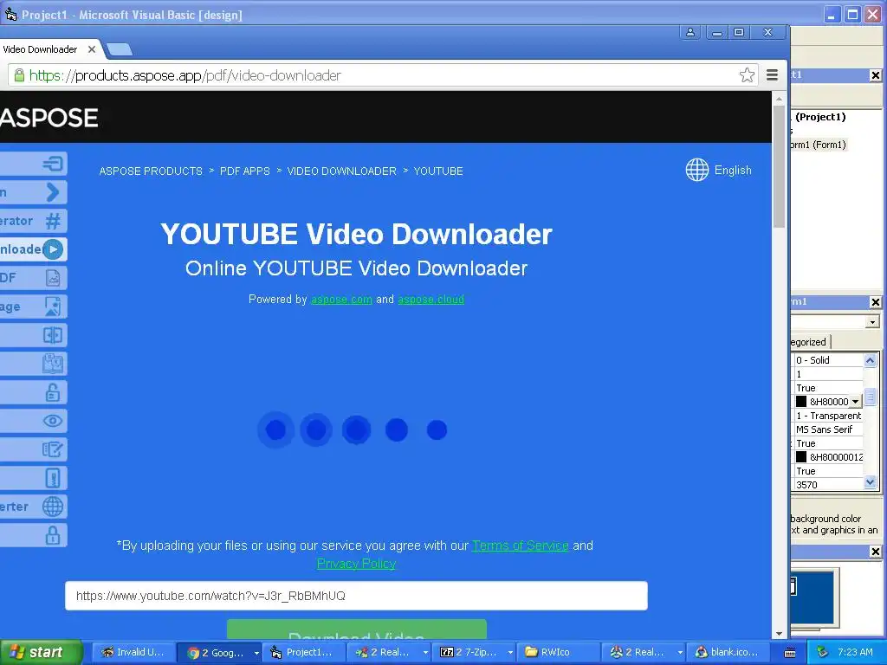Viewport: 887px width, 665px height.
Task: Open the Properties object dropdown arrow
Action: coord(872,322)
